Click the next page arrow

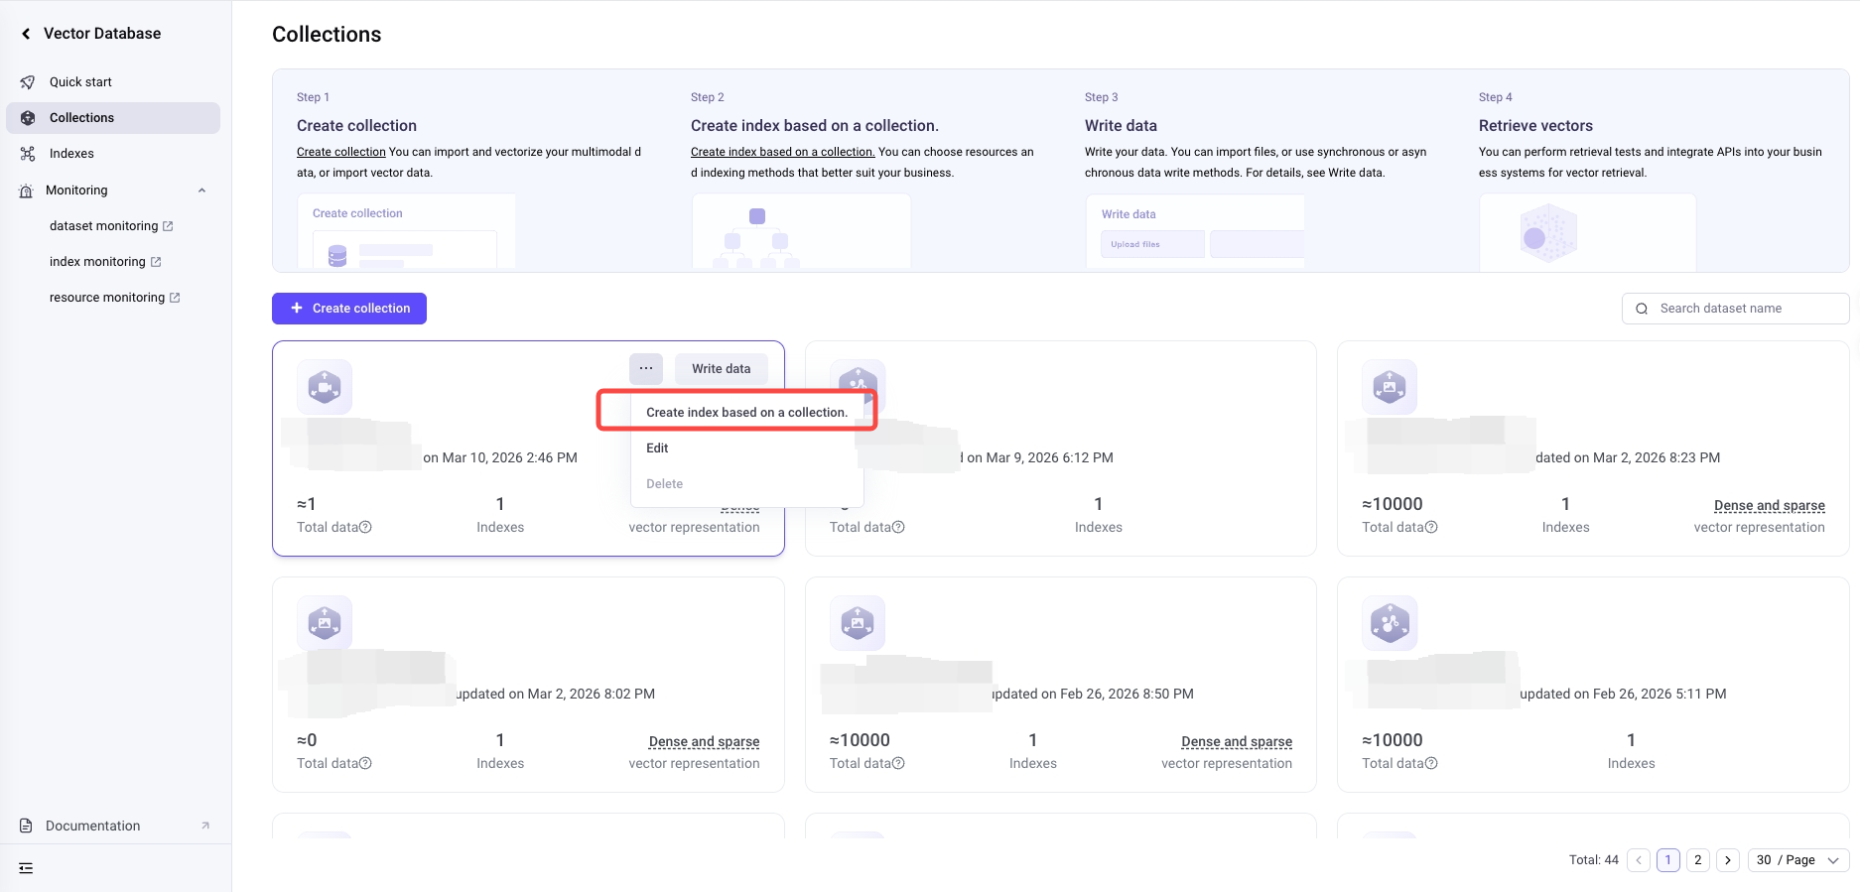point(1728,860)
